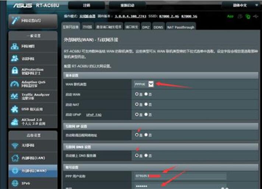Select No for Enable WAN
Image resolution: width=262 pixels, height=189 pixels.
click(146, 94)
